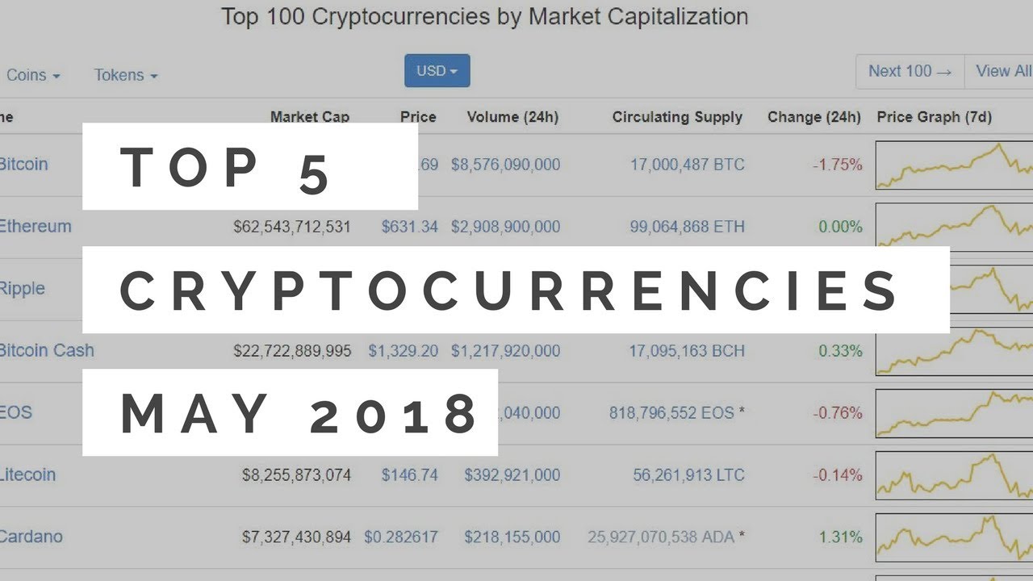
Task: View Bitcoin 7-day price graph
Action: pyautogui.click(x=954, y=165)
